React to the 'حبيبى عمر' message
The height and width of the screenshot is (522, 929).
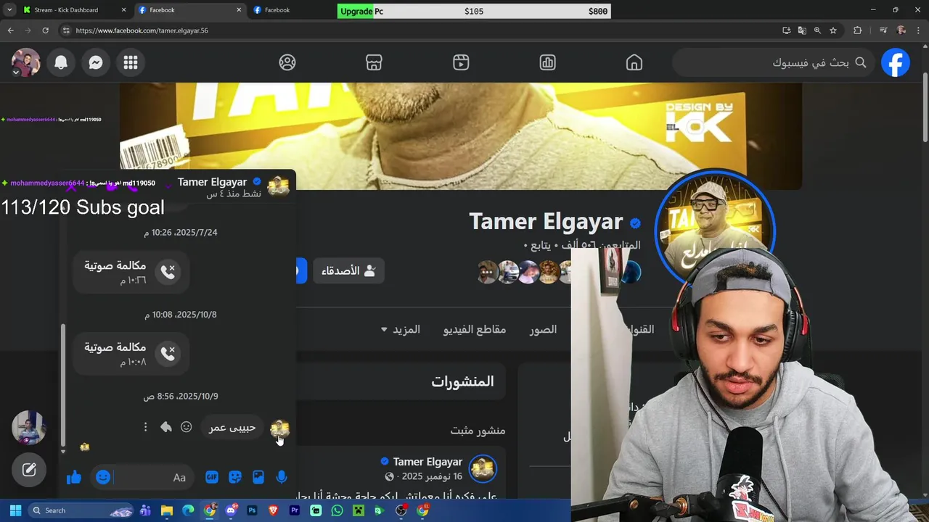187,427
